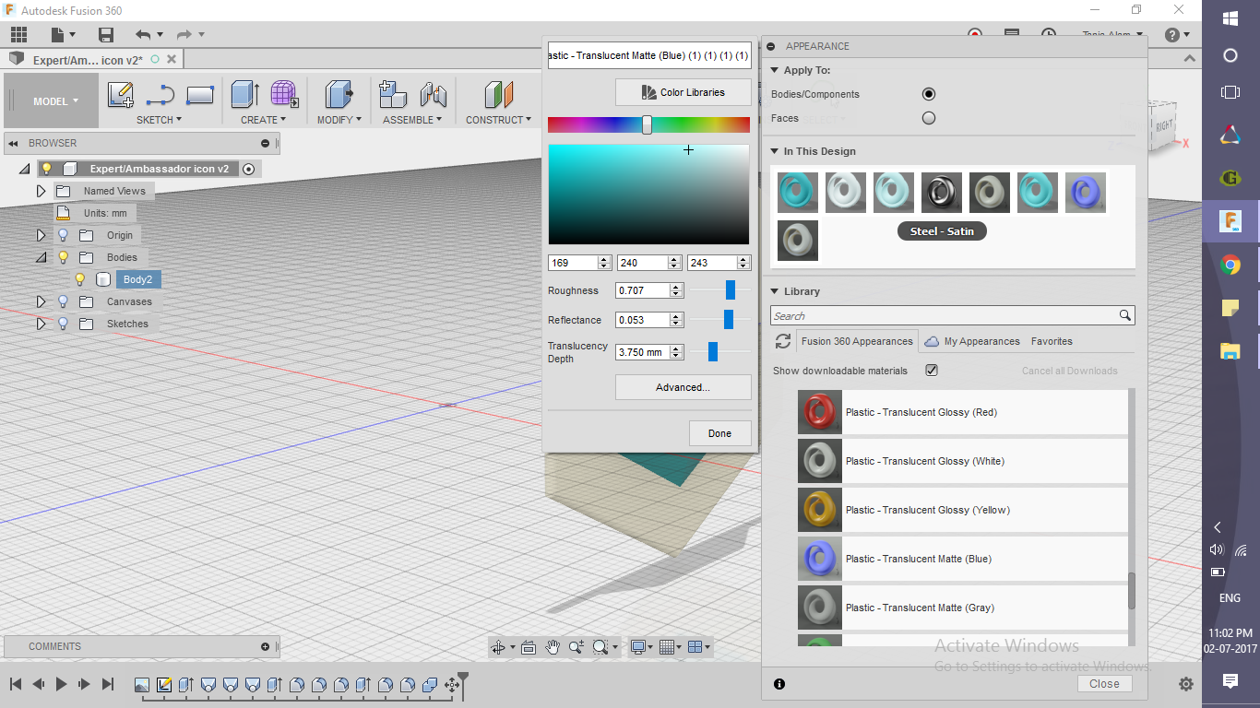Collapse the In This Design section
1260x708 pixels.
[773, 150]
